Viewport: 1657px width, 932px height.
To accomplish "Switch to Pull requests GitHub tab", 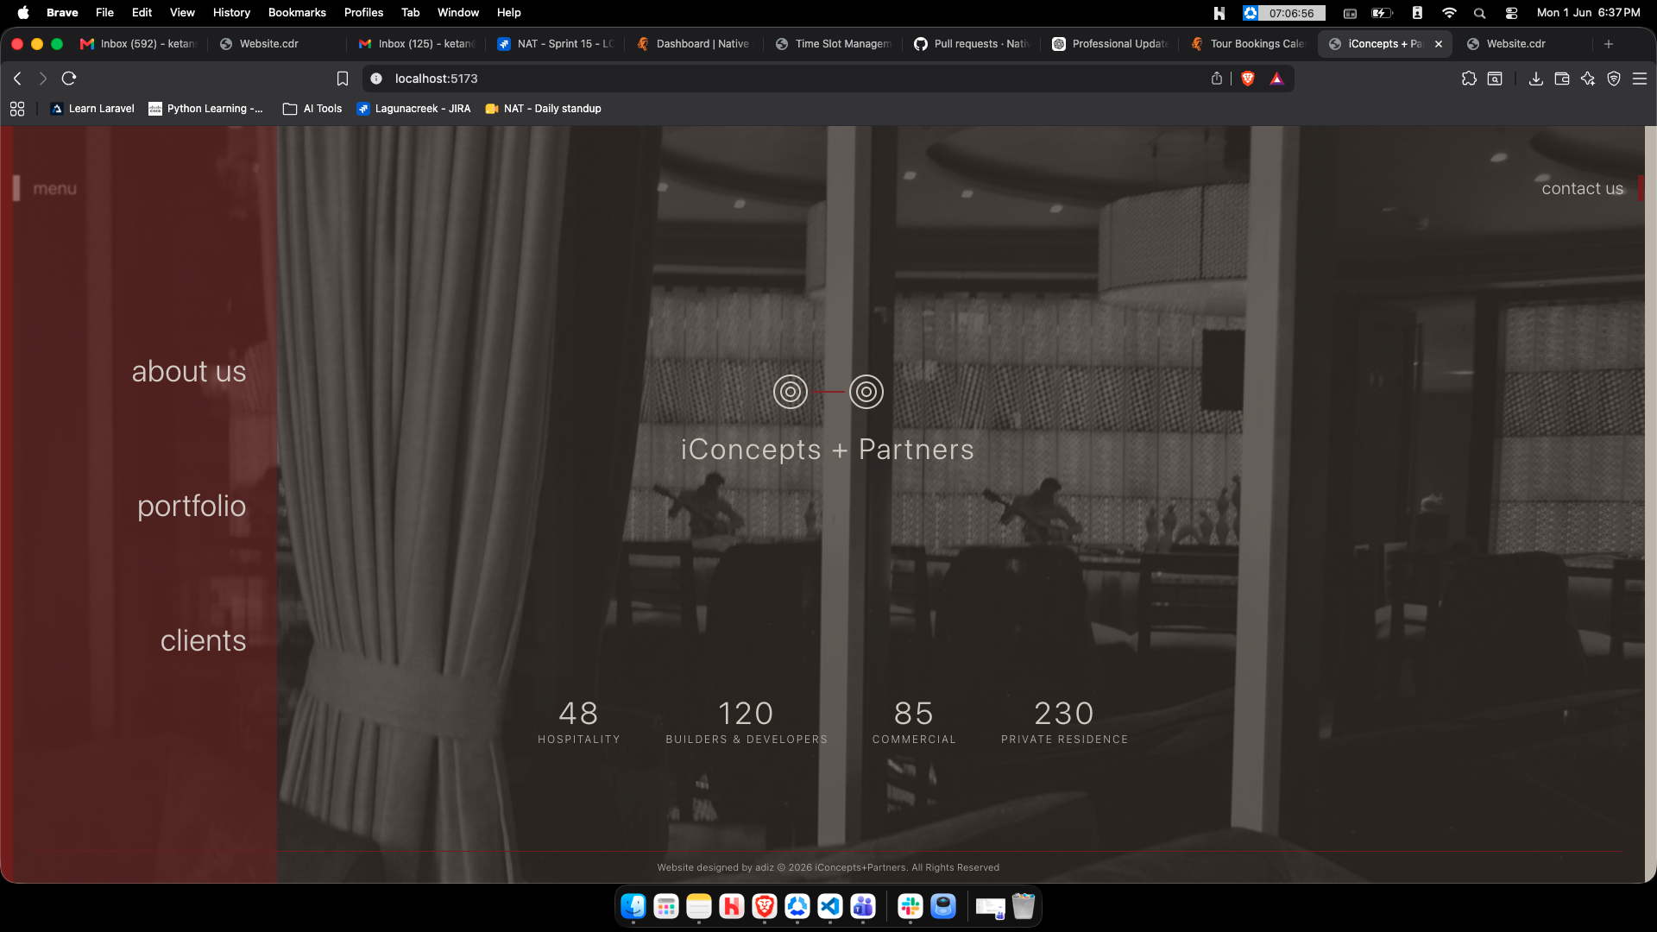I will click(972, 44).
